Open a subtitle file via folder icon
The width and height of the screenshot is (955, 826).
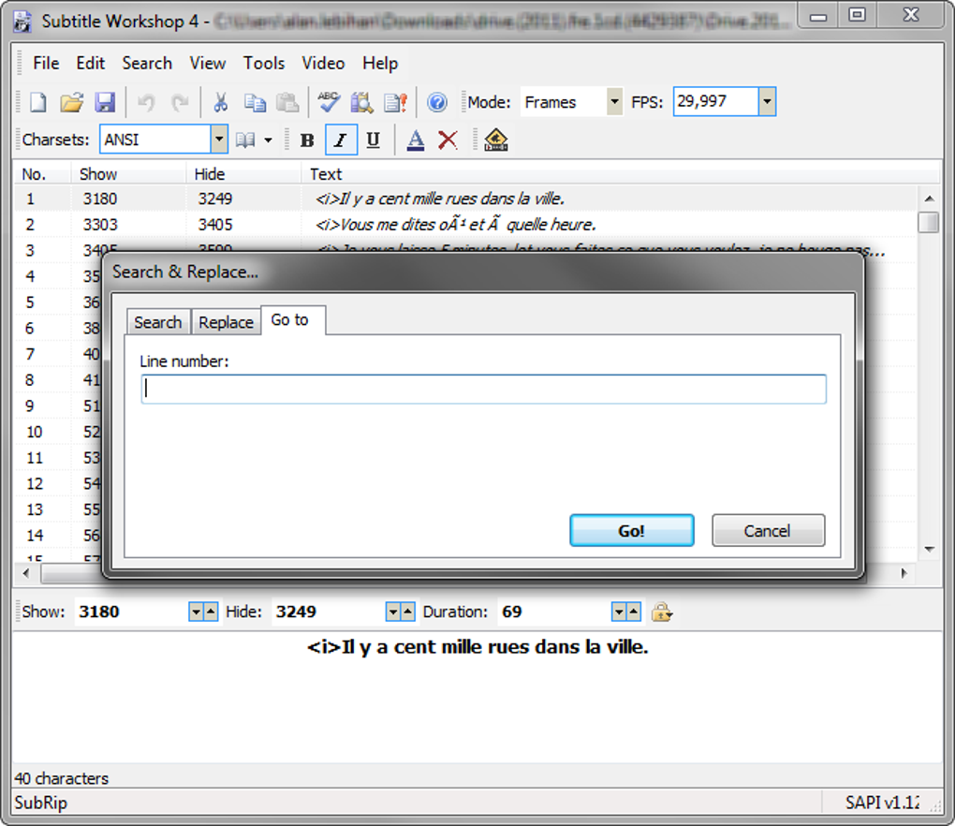(x=72, y=102)
